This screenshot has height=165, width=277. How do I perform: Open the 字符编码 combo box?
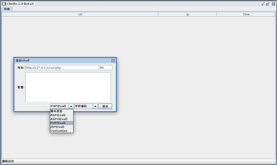click(83, 106)
